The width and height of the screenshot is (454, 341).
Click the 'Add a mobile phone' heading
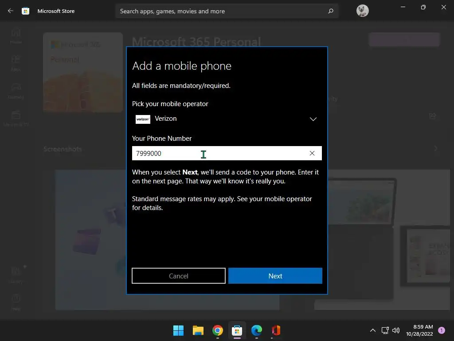[181, 66]
